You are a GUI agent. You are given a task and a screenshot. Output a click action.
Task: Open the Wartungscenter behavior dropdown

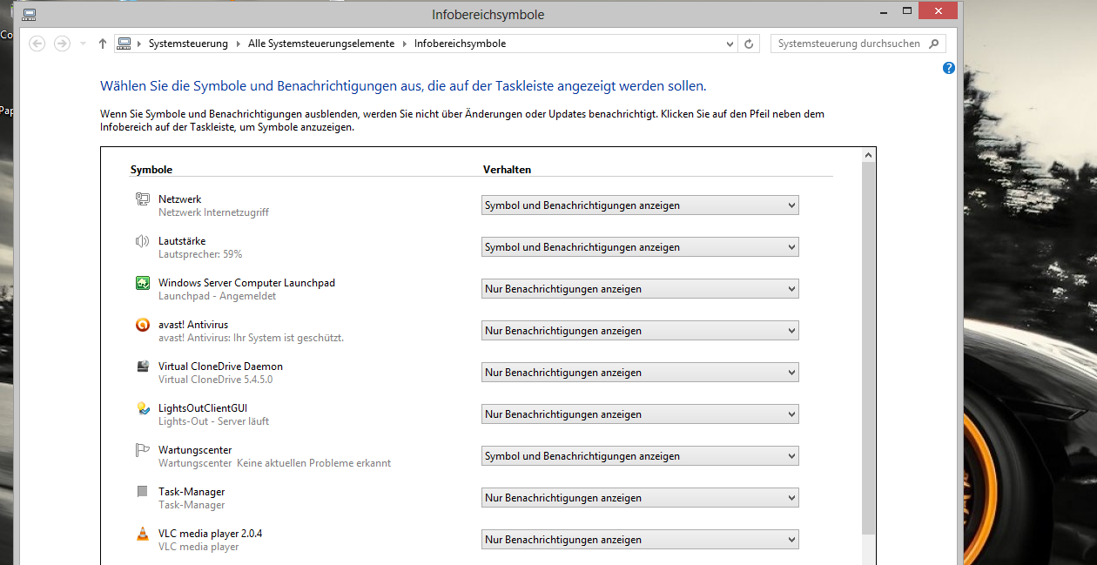pos(640,456)
